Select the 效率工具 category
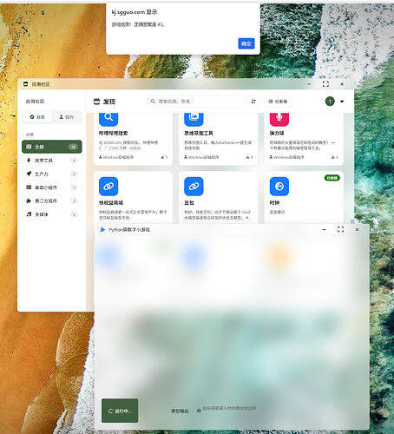 pos(52,161)
